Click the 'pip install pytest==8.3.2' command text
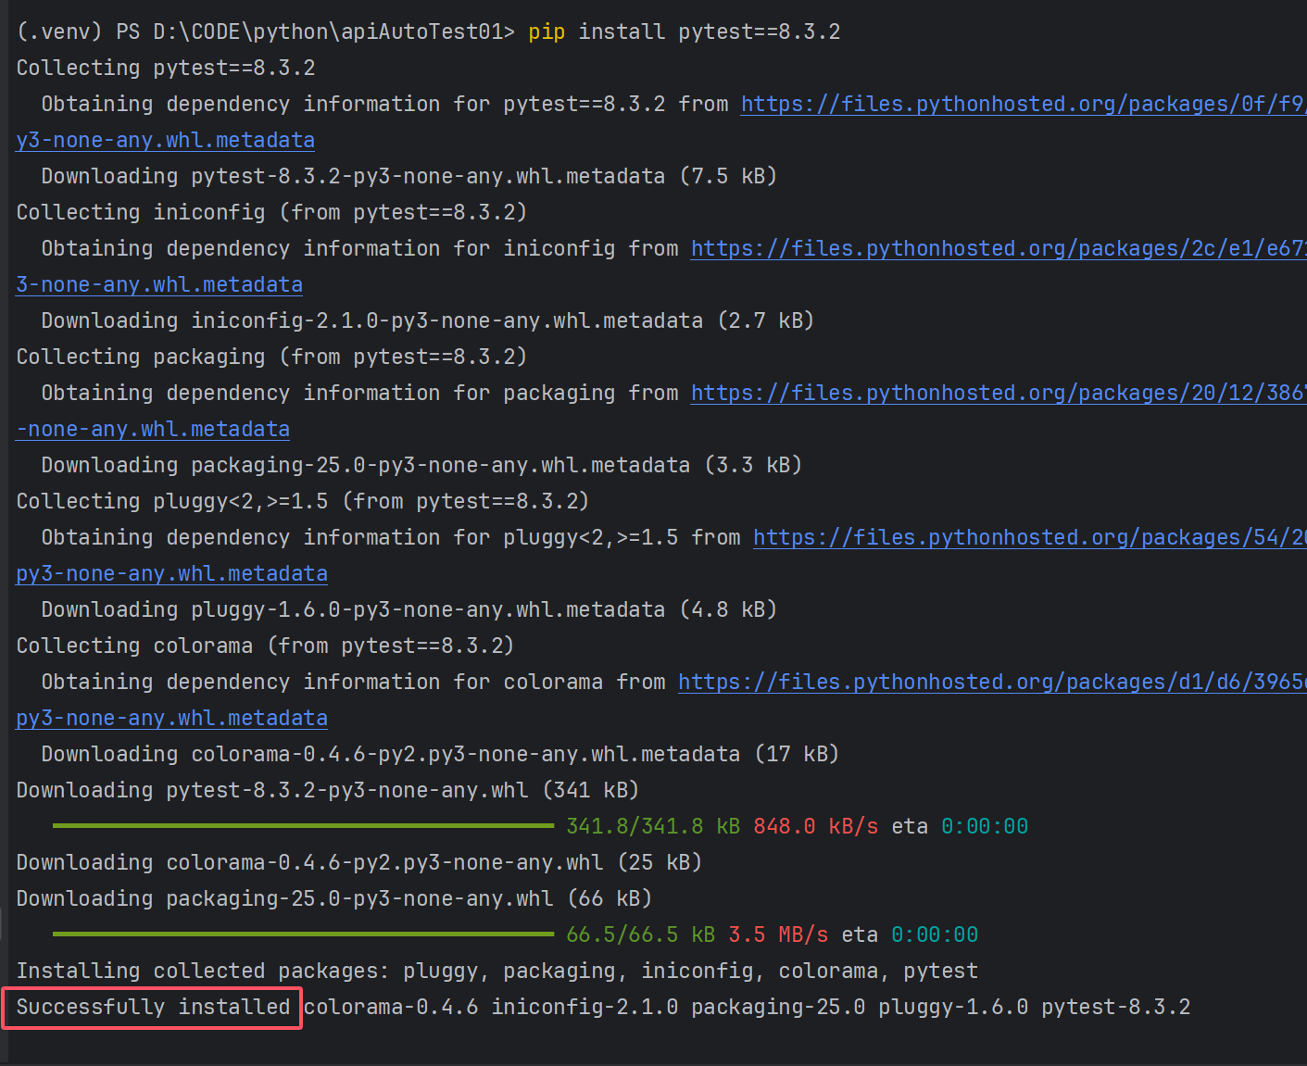Screen dimensions: 1307x1066 point(685,31)
